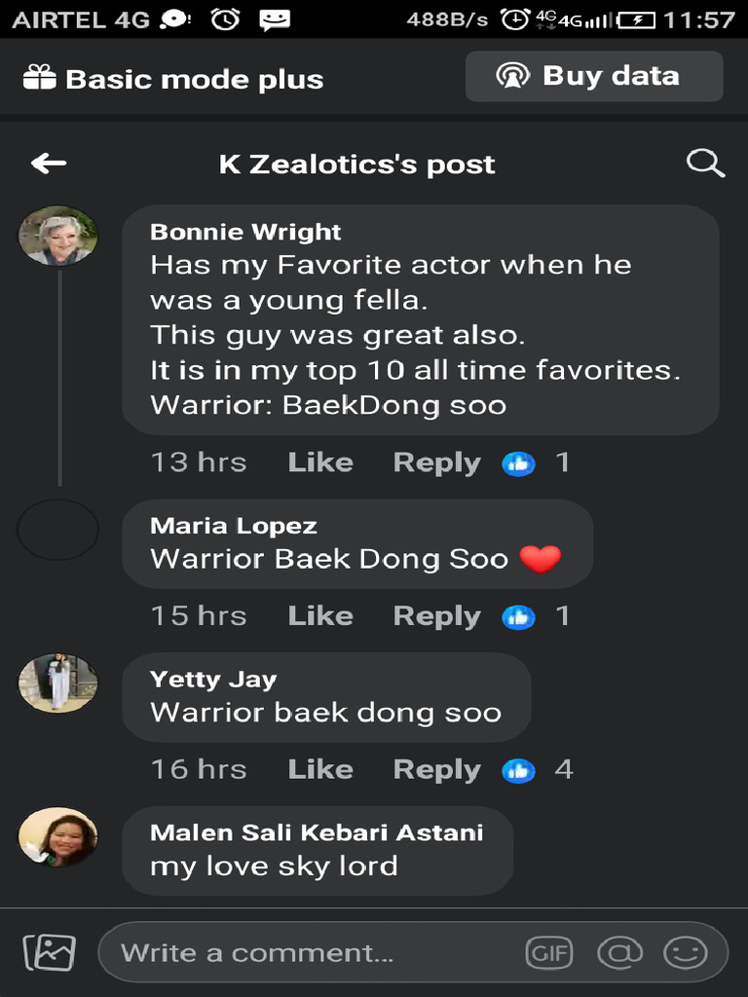Image resolution: width=748 pixels, height=997 pixels.
Task: Open Bonnie Wright's profile picture
Action: point(58,236)
